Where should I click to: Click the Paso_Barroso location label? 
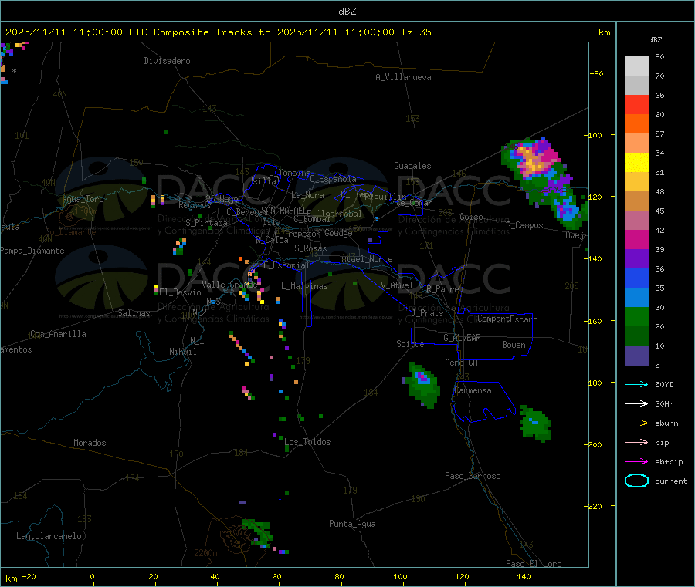click(x=473, y=476)
